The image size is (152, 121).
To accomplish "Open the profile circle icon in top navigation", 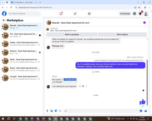I will (89, 14).
